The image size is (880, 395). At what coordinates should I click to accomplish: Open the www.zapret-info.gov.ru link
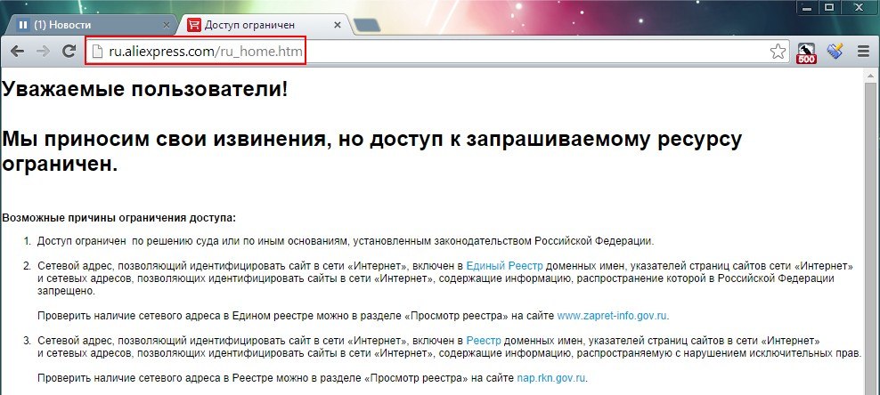pos(612,316)
